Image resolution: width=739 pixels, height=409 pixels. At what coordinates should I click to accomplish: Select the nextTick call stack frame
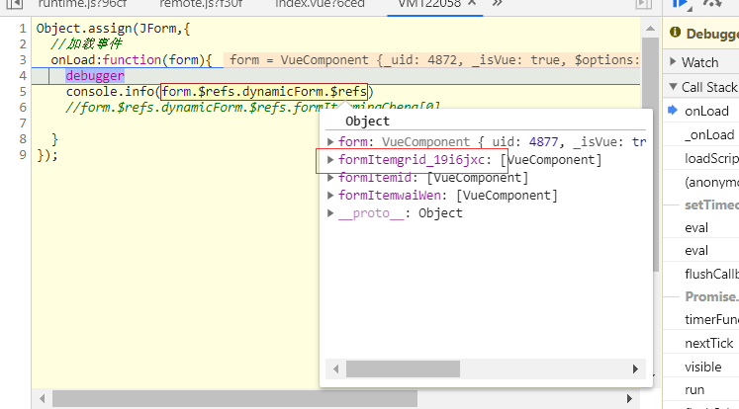(x=708, y=343)
